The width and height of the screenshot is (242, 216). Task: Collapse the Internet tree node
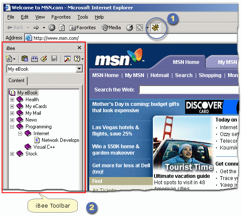[20, 133]
